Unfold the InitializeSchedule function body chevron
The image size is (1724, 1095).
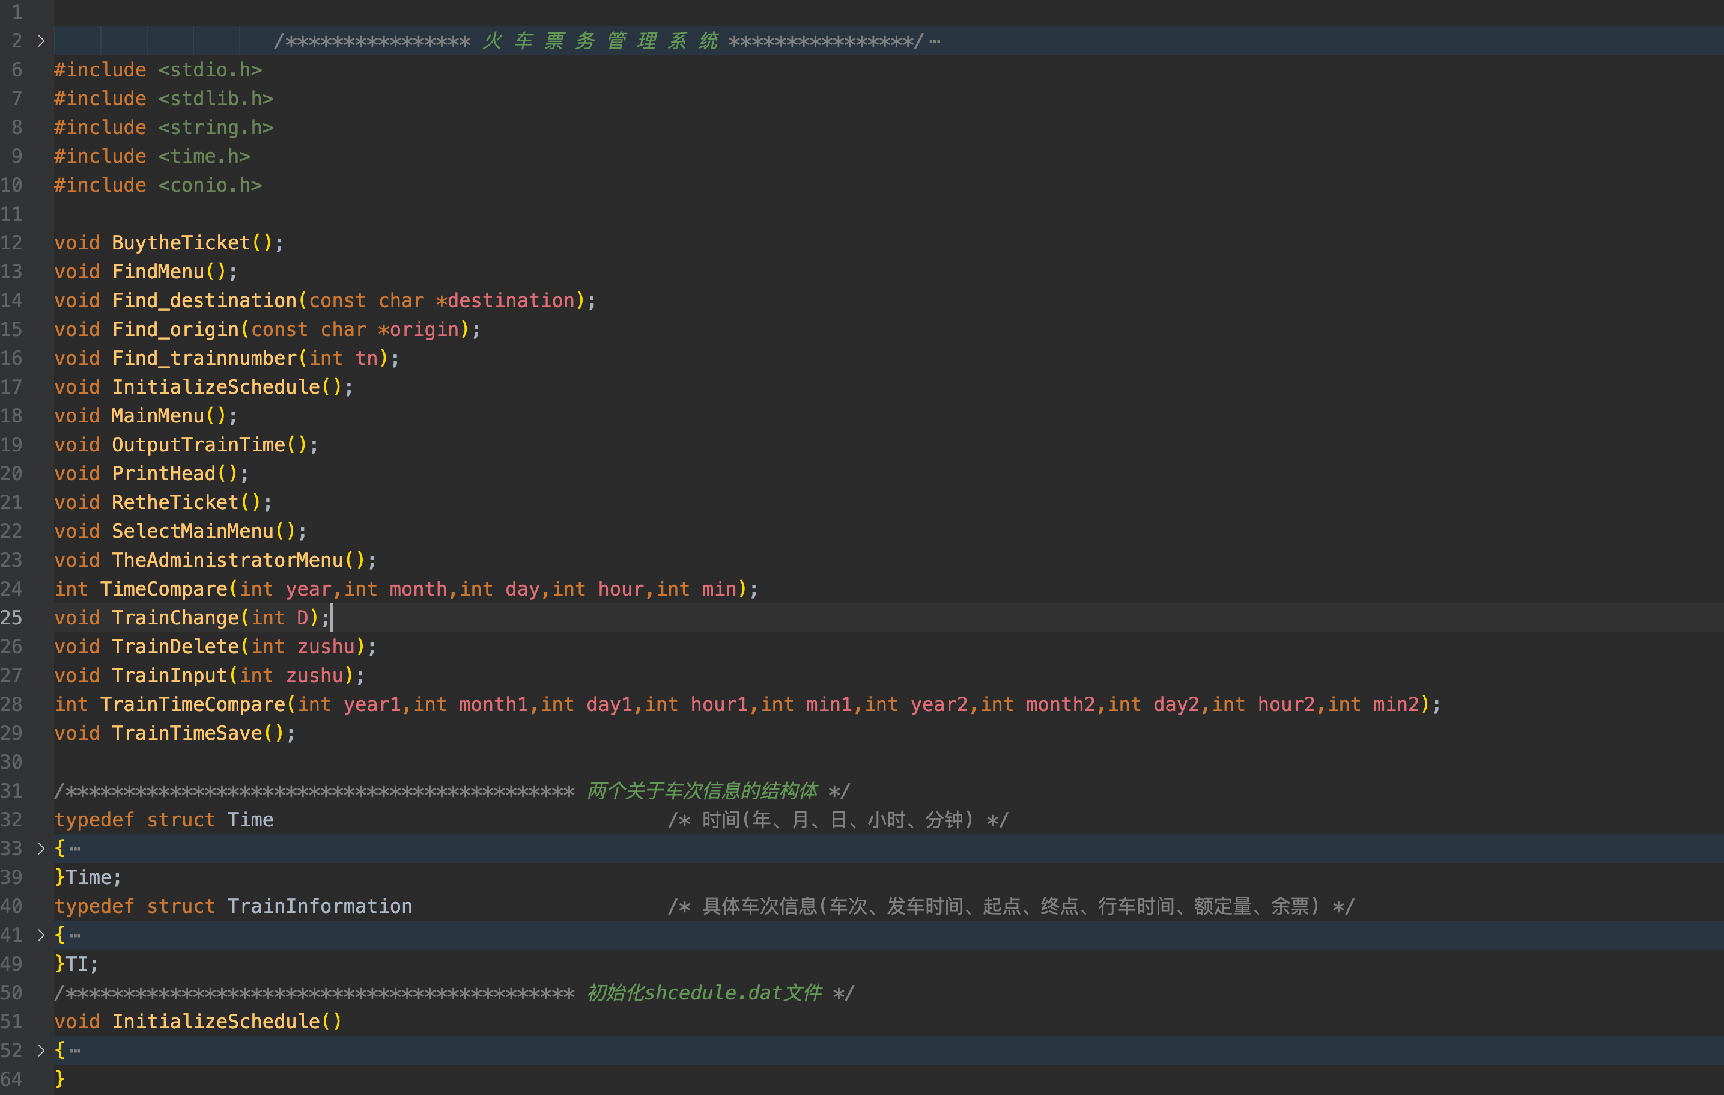(41, 1051)
